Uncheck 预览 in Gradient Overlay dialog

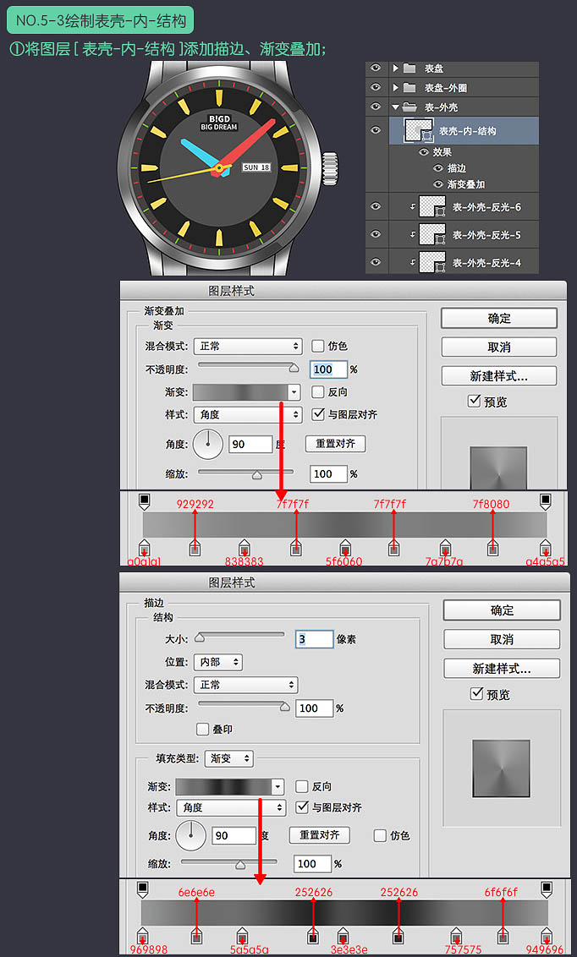pos(475,401)
